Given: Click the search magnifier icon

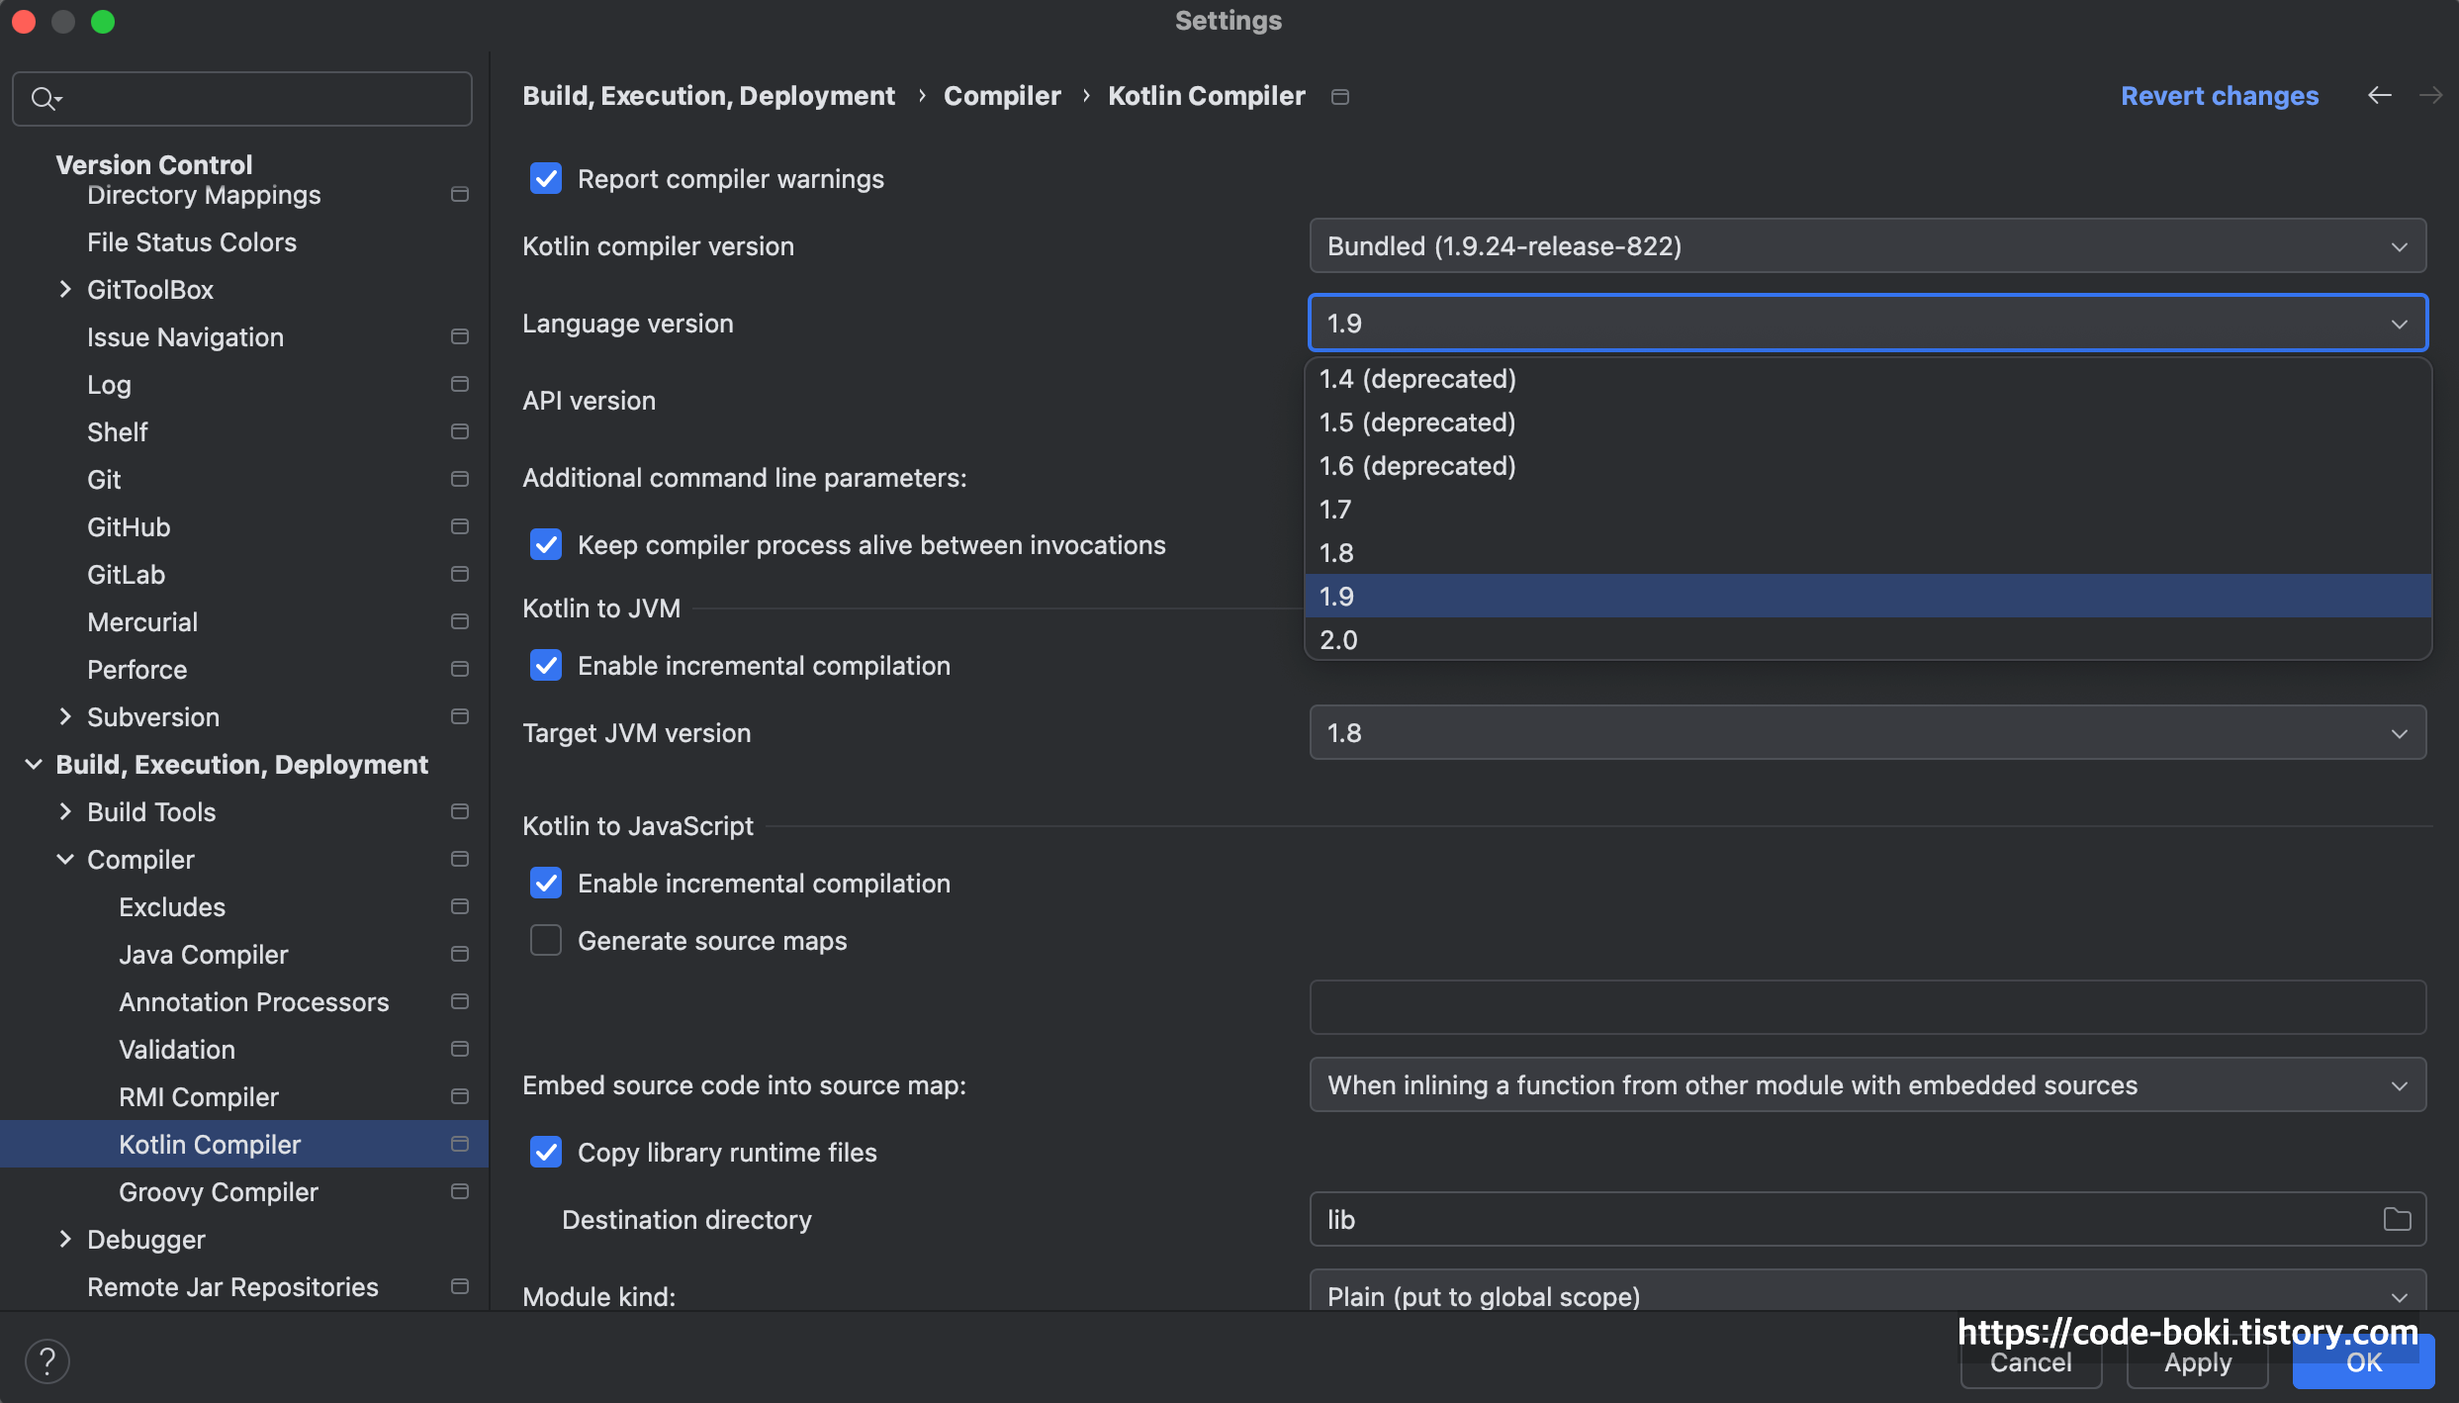Looking at the screenshot, I should [x=44, y=98].
